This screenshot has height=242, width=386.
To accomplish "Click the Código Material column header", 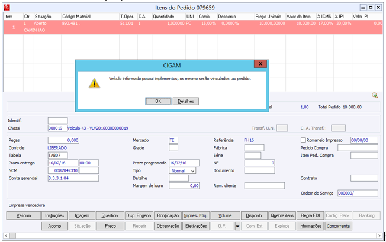I will click(x=76, y=17).
